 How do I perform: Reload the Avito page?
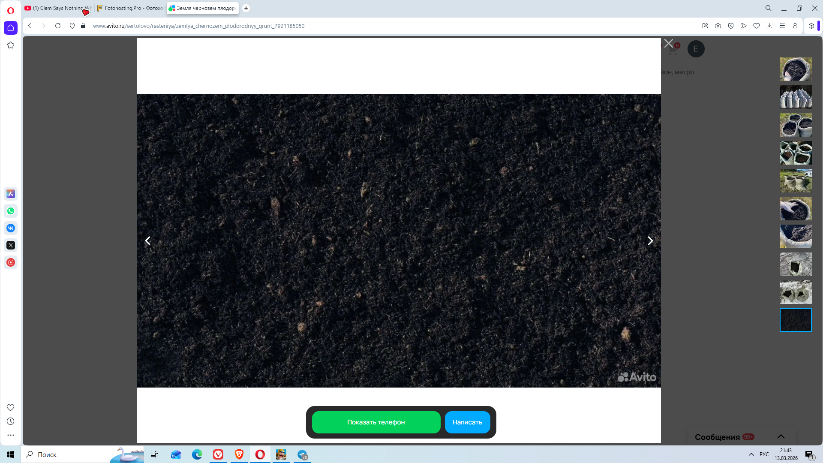tap(58, 26)
